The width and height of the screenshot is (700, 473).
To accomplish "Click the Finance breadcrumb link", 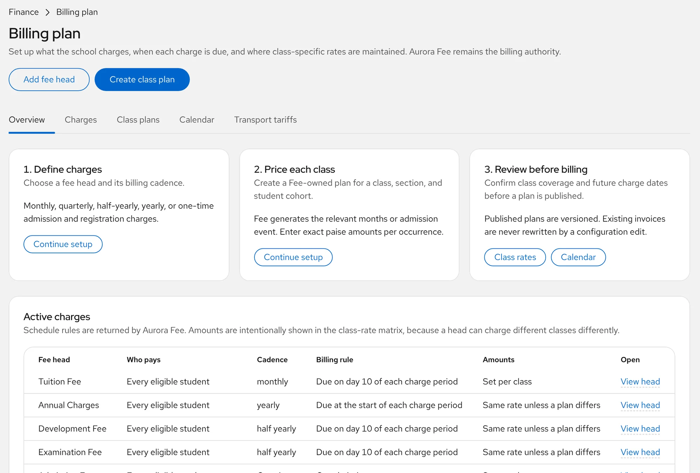I will pyautogui.click(x=23, y=12).
